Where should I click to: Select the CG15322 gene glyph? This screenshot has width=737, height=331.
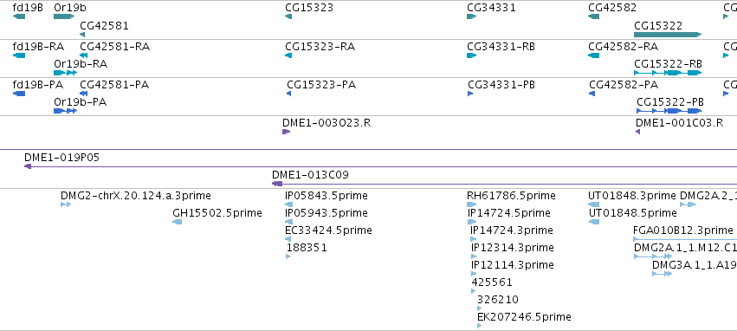pos(668,35)
